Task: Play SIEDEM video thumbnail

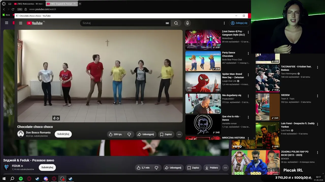Action: tap(268, 107)
